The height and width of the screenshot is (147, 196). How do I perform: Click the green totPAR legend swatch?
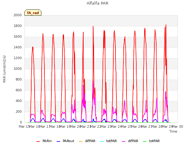pos(145,141)
